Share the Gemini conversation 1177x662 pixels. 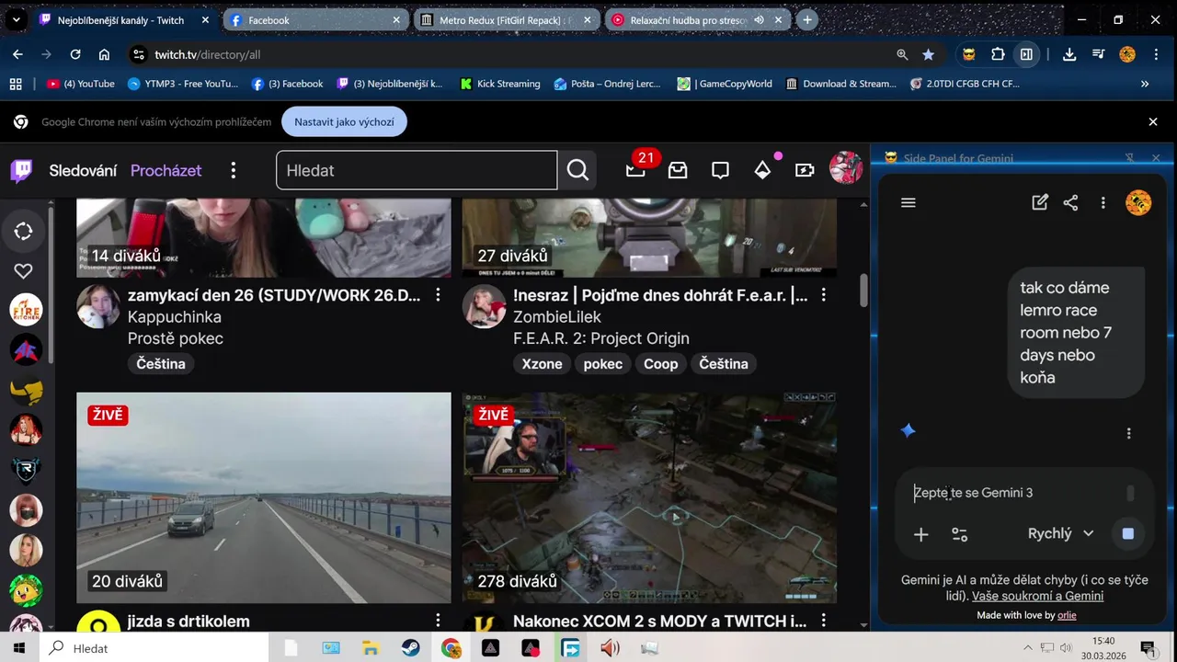point(1070,202)
